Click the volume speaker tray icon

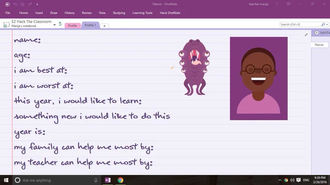[x=292, y=180]
